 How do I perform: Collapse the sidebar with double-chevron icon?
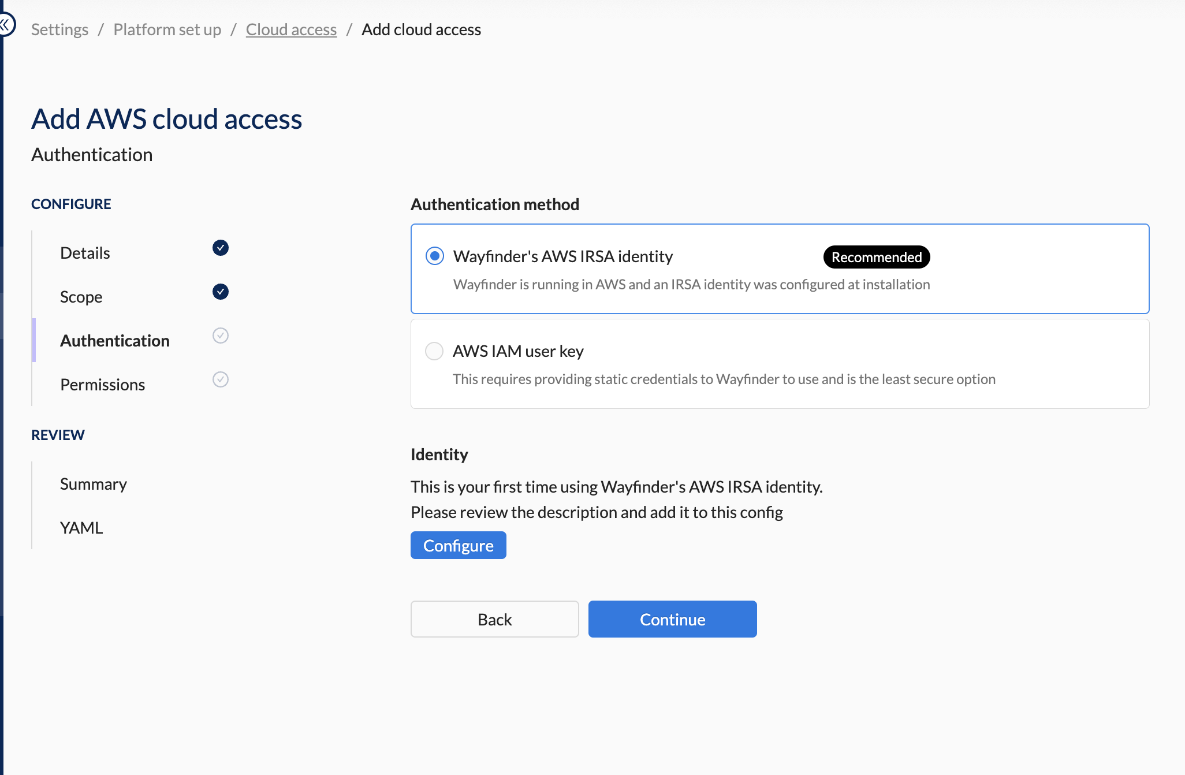[6, 24]
